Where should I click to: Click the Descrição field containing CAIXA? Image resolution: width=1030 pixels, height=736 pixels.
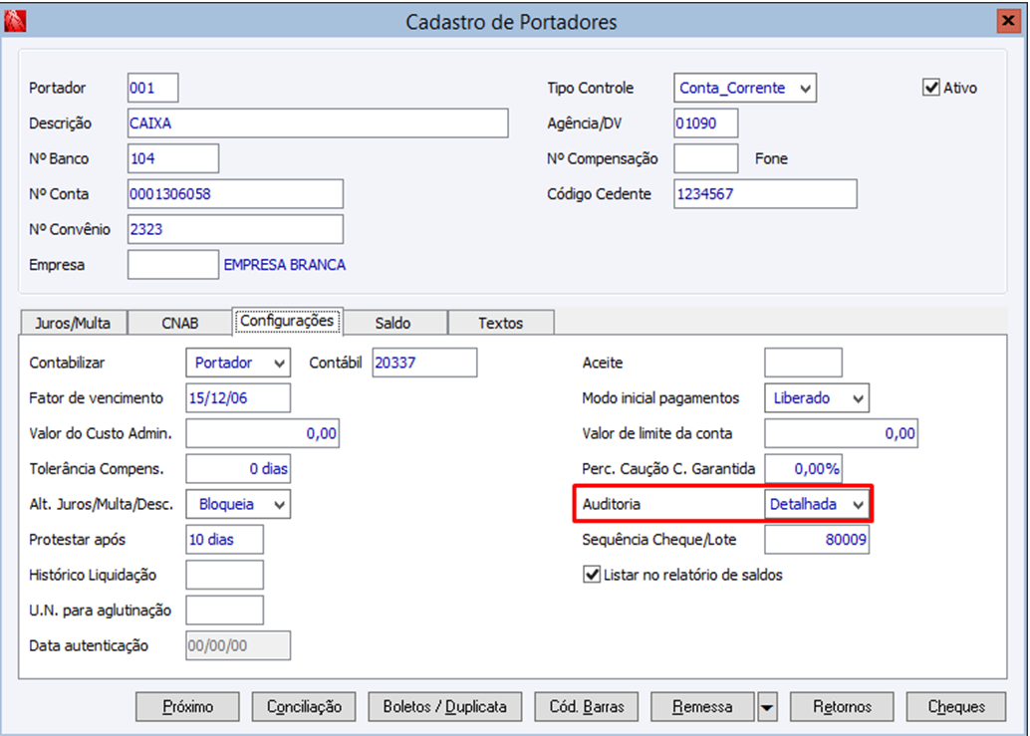click(x=318, y=123)
